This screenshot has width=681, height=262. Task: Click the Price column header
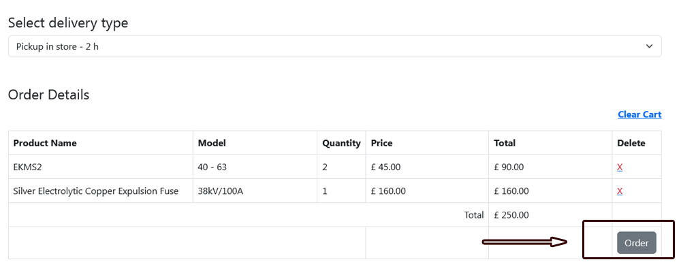tap(382, 143)
